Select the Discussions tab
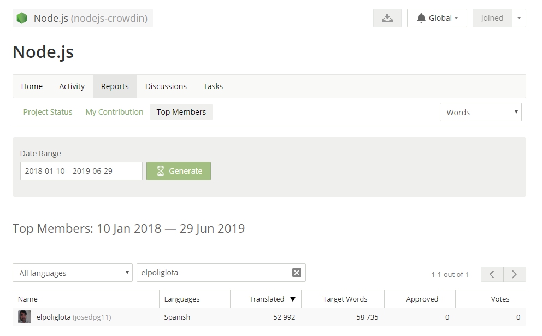542x336 pixels. point(166,86)
